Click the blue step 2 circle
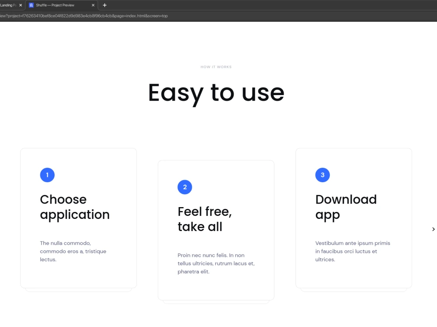The height and width of the screenshot is (327, 437). point(185,187)
